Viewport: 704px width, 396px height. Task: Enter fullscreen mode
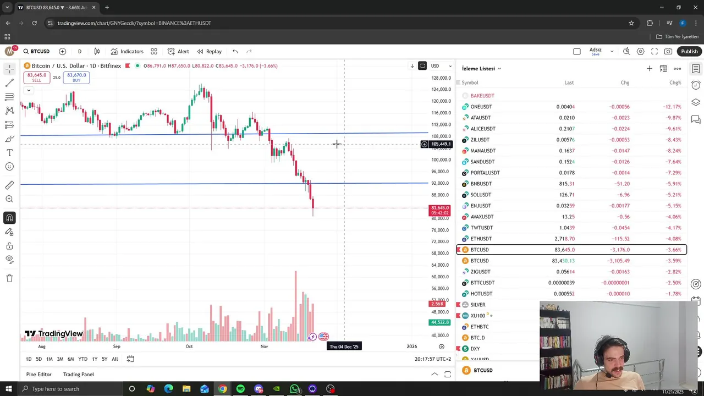point(654,51)
